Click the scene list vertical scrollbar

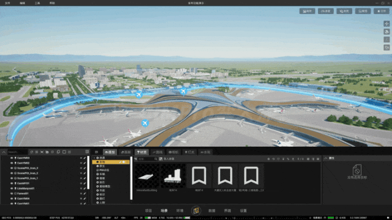88,172
